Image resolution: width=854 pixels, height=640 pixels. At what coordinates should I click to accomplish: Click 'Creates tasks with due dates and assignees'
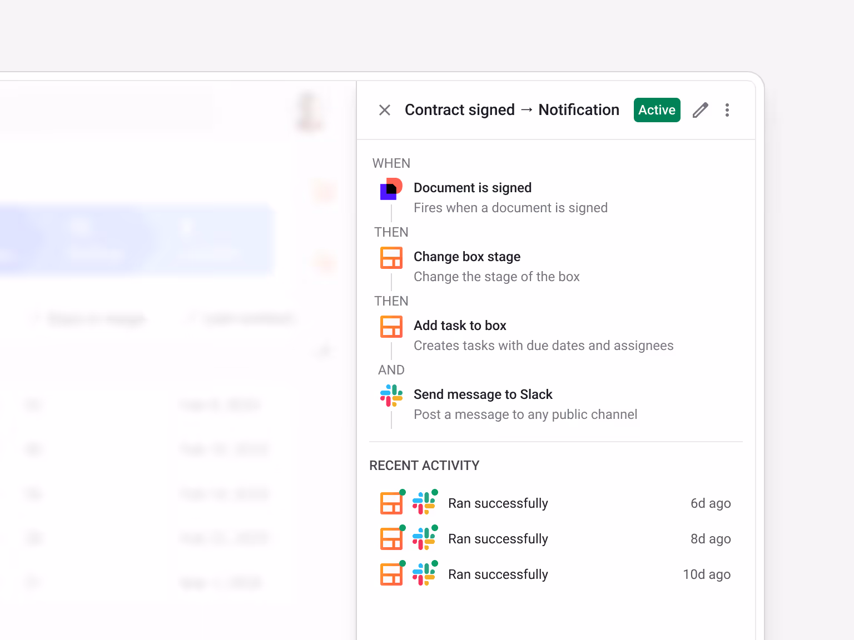[x=544, y=346]
